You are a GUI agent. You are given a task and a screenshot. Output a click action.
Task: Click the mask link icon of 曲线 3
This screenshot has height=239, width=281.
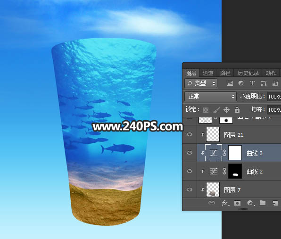coord(224,153)
